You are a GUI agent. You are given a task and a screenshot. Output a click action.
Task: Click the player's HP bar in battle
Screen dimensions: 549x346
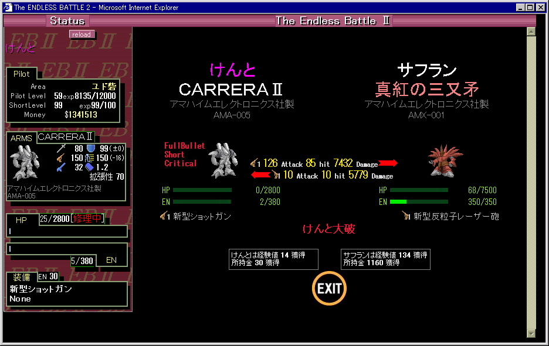point(202,190)
